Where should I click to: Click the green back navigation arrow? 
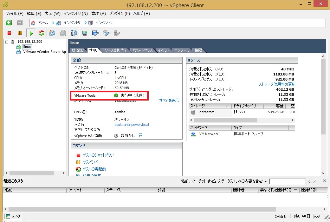9,23
